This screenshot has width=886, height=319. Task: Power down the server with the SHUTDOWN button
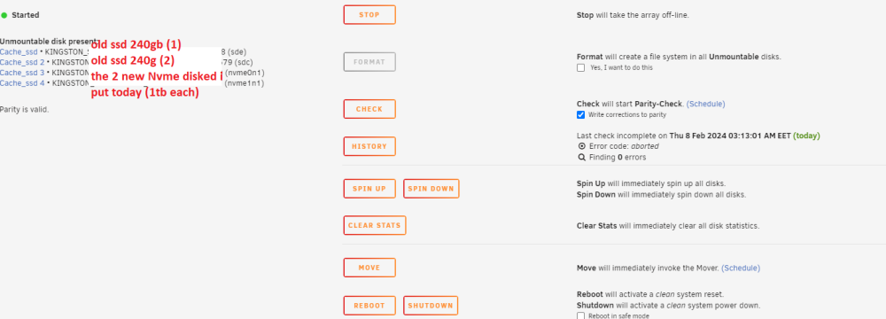[431, 306]
